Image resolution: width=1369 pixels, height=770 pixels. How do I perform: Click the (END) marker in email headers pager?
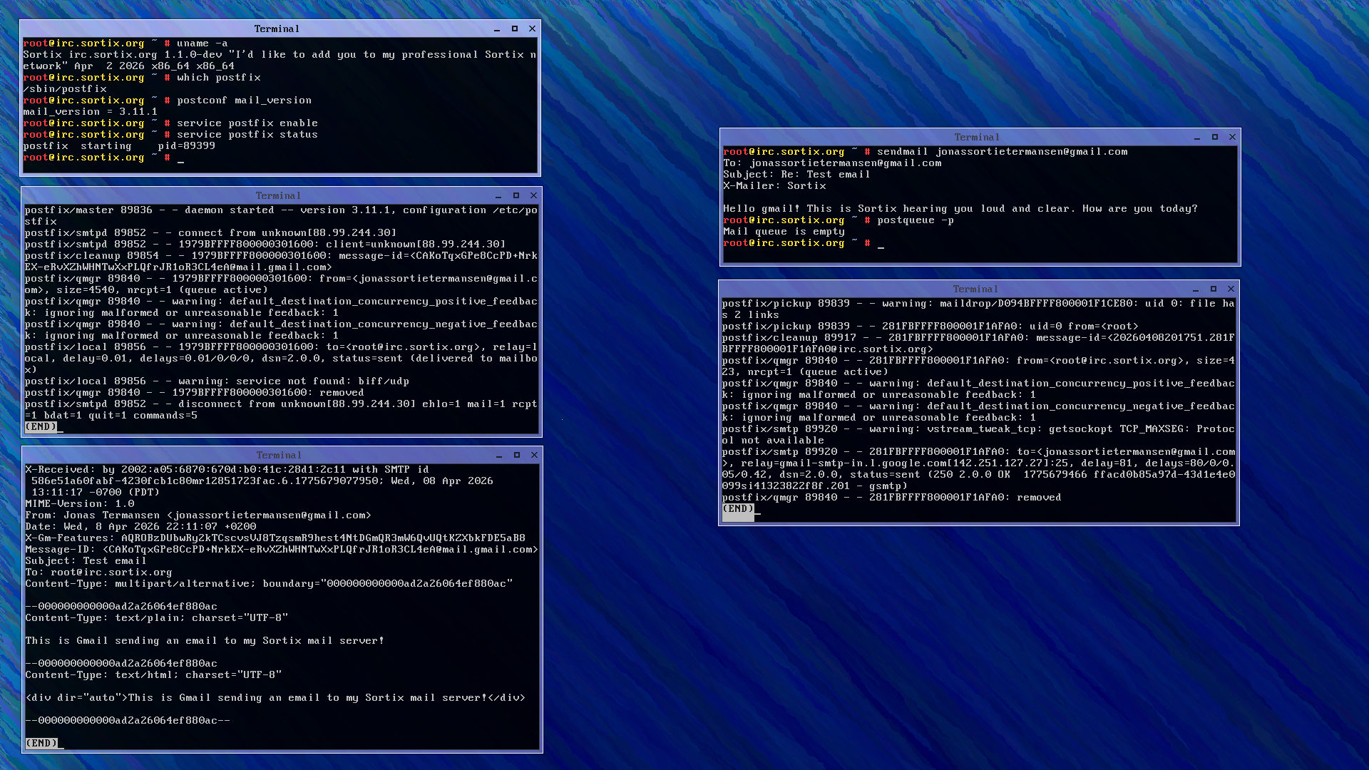point(41,743)
